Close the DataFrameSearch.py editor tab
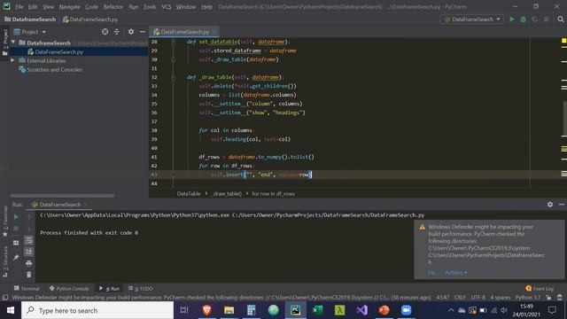The image size is (567, 319). 214,32
